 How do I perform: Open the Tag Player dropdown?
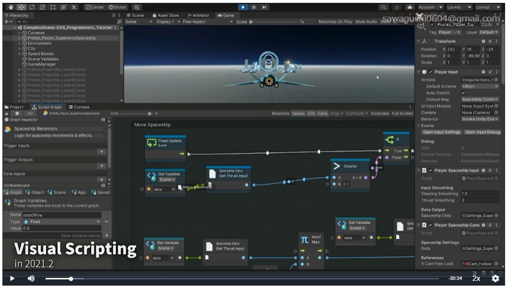(x=449, y=33)
